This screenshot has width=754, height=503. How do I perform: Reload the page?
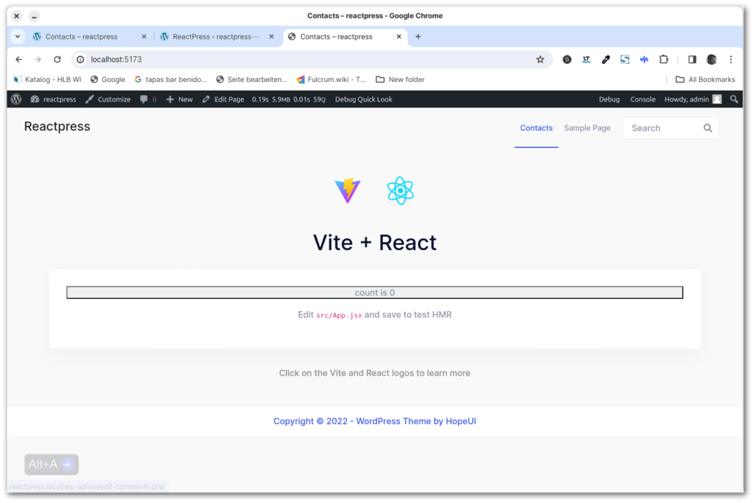coord(57,59)
